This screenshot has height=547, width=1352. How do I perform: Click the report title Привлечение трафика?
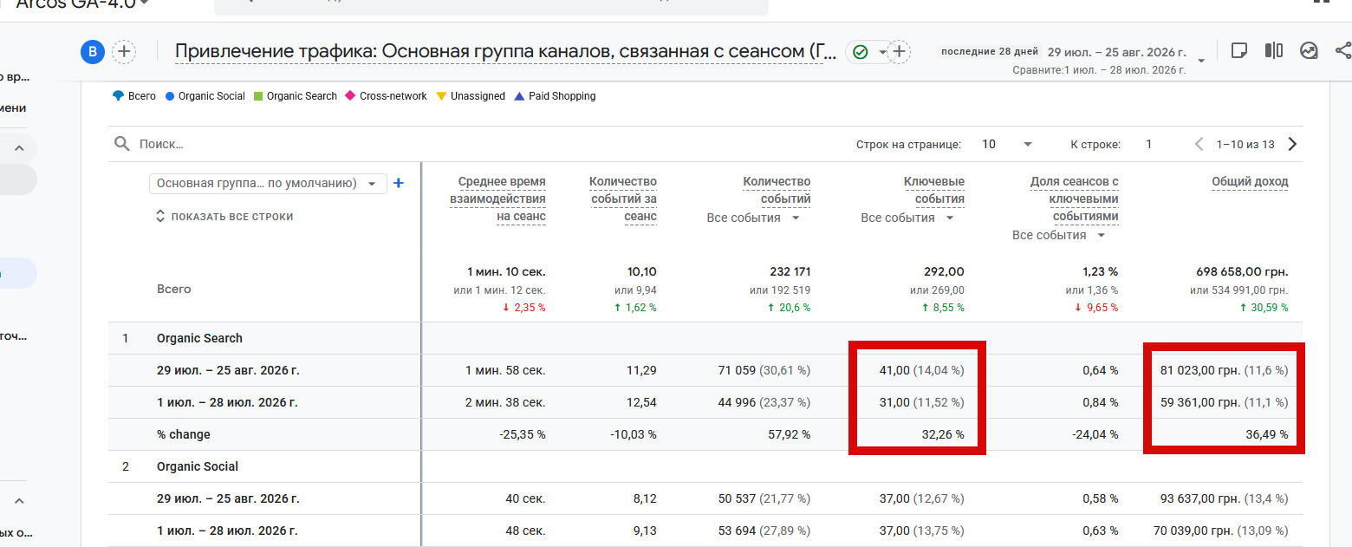pyautogui.click(x=507, y=52)
